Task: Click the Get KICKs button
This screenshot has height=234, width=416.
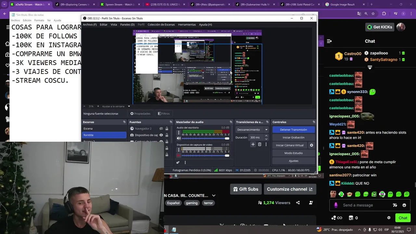Action: [379, 27]
